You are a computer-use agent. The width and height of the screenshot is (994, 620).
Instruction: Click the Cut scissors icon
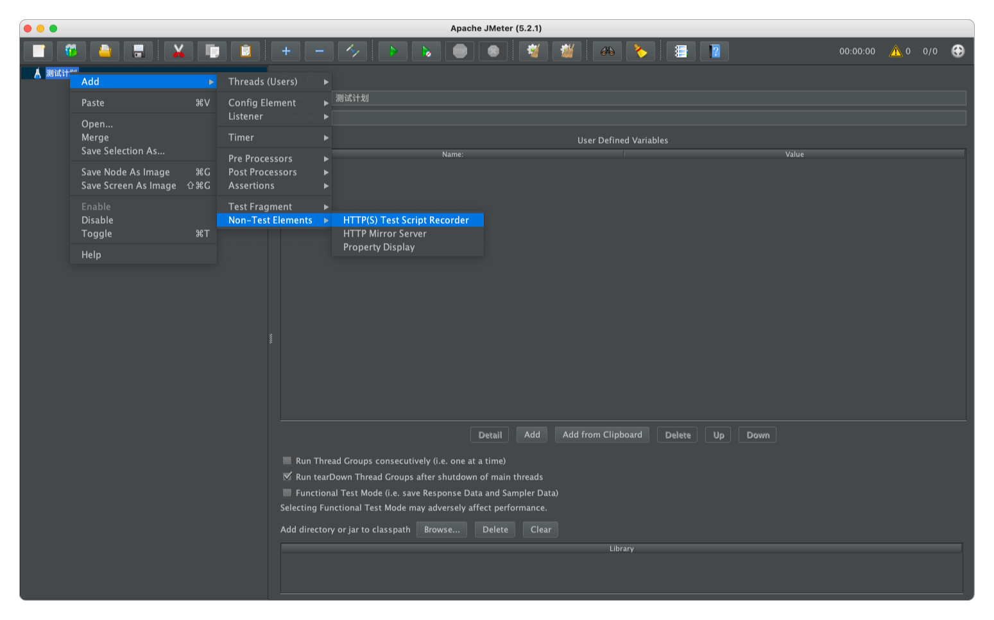pos(179,51)
